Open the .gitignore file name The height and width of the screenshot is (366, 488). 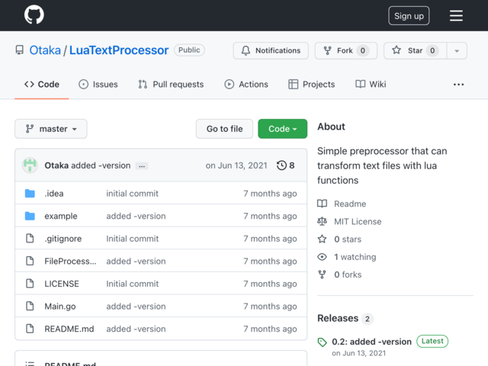click(x=63, y=239)
